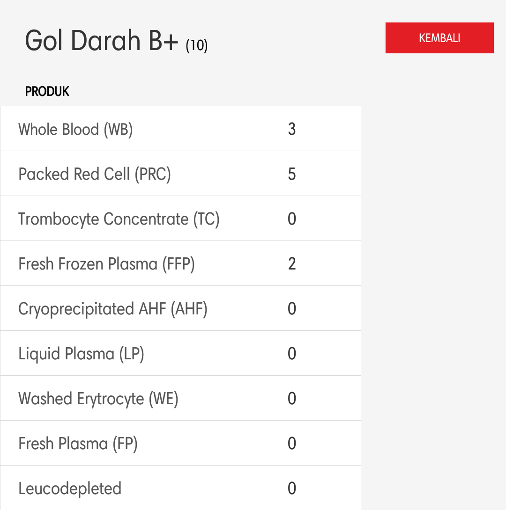The width and height of the screenshot is (506, 510).
Task: Click the PRODUK column header
Action: (47, 91)
